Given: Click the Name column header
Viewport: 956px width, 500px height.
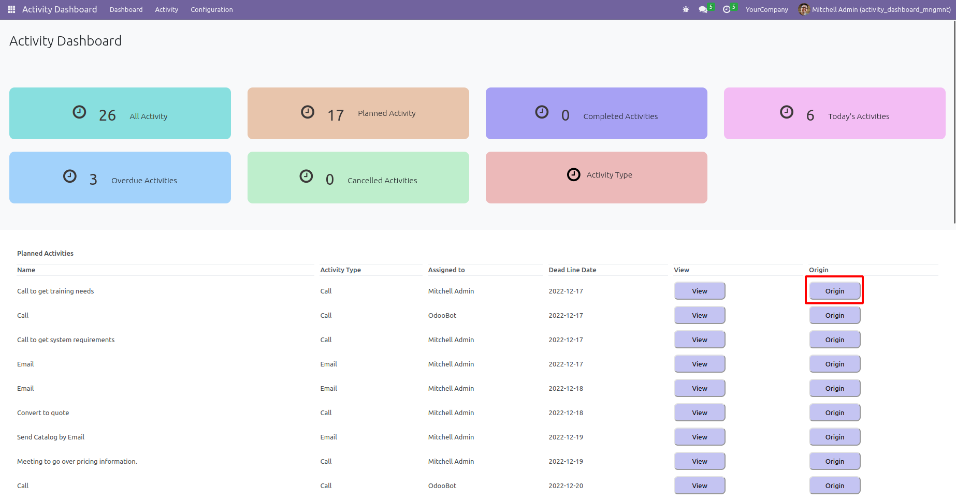Looking at the screenshot, I should pos(26,270).
